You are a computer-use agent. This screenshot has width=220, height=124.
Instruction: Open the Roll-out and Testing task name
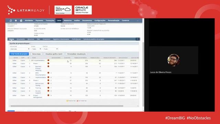(40, 84)
